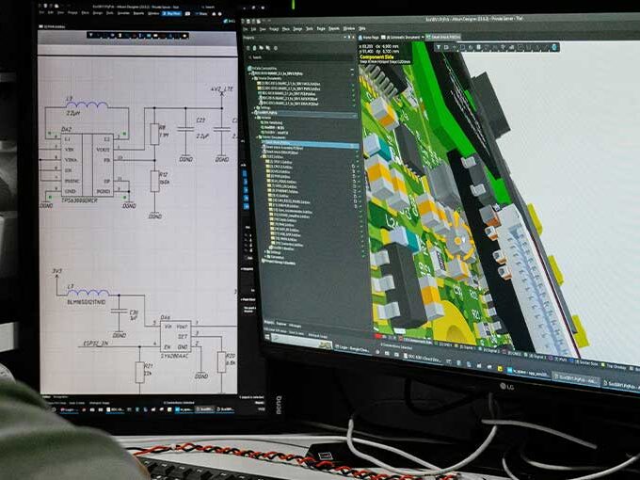Switch to the Home Page tab
The width and height of the screenshot is (640, 480).
[368, 37]
